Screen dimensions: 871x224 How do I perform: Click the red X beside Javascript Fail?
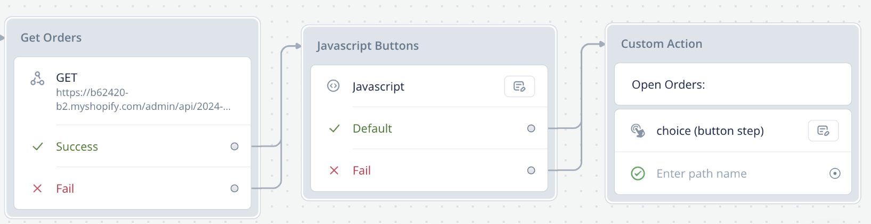pos(334,170)
